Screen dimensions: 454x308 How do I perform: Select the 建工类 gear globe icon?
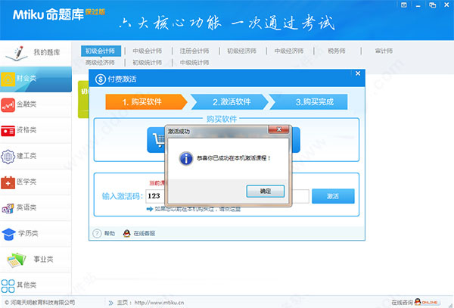[8, 157]
